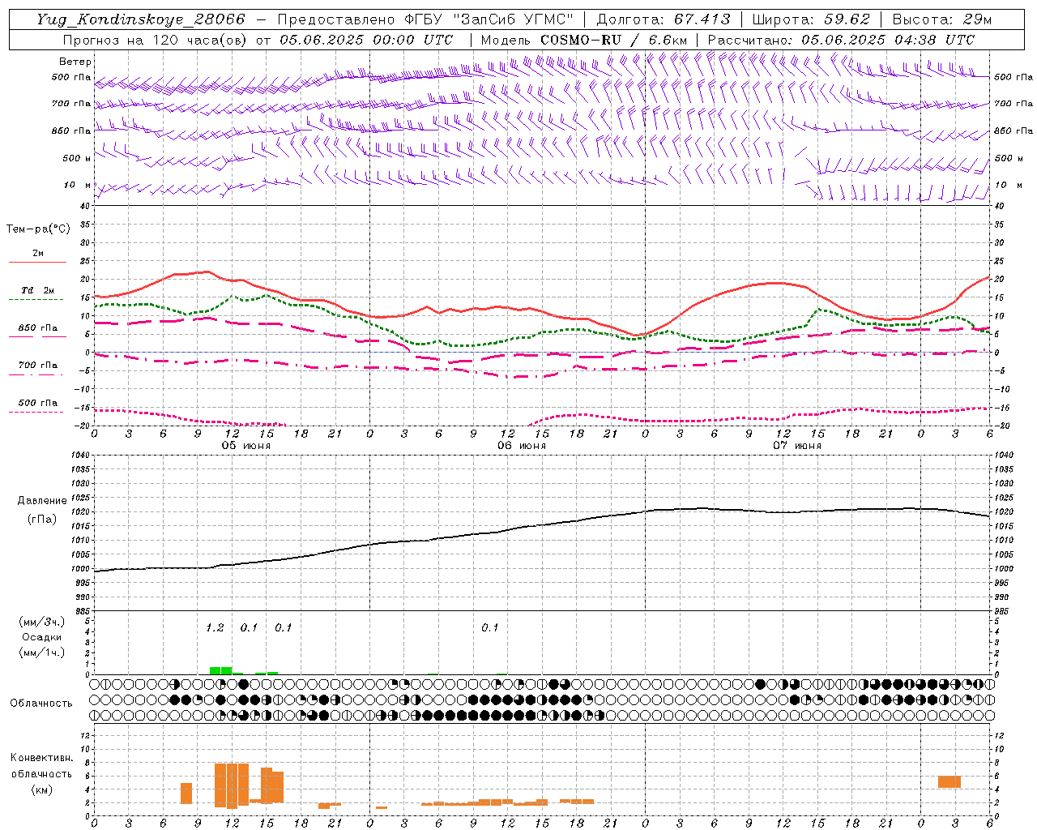Select the text Предоставлено ФГБУ "ЗапСиб УГМС"
This screenshot has width=1037, height=830.
pos(425,19)
